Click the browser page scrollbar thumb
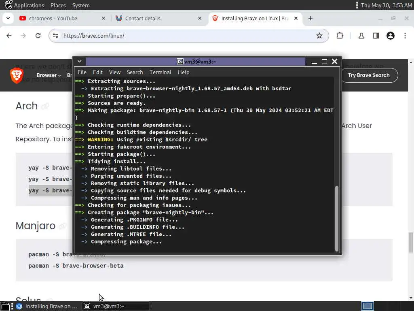This screenshot has height=311, width=414. pos(411,242)
